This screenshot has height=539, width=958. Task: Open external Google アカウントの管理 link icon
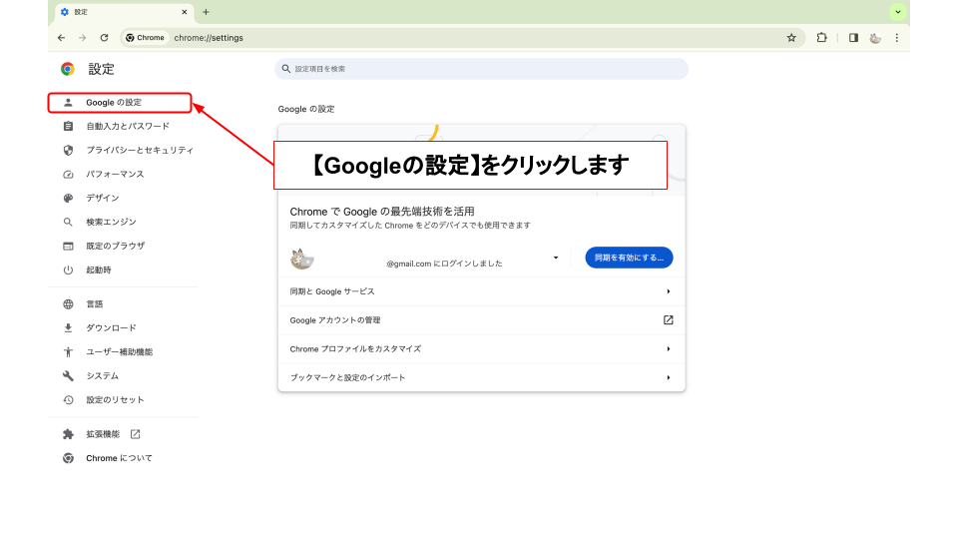pyautogui.click(x=668, y=320)
